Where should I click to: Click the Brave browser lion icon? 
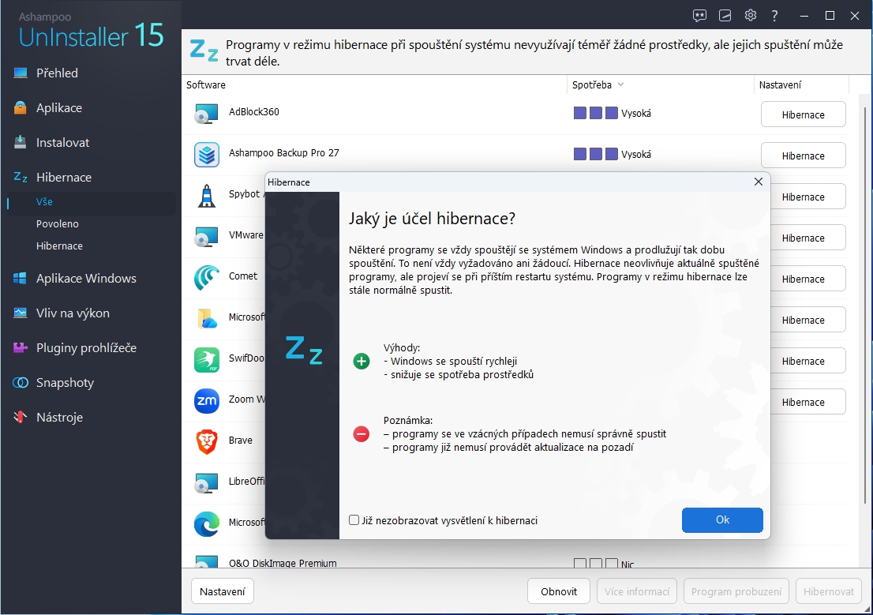[x=207, y=441]
